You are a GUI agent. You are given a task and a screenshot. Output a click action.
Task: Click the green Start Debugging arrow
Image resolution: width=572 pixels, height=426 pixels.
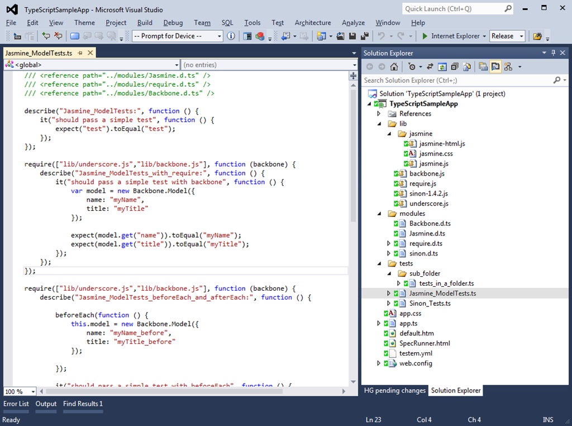[424, 36]
